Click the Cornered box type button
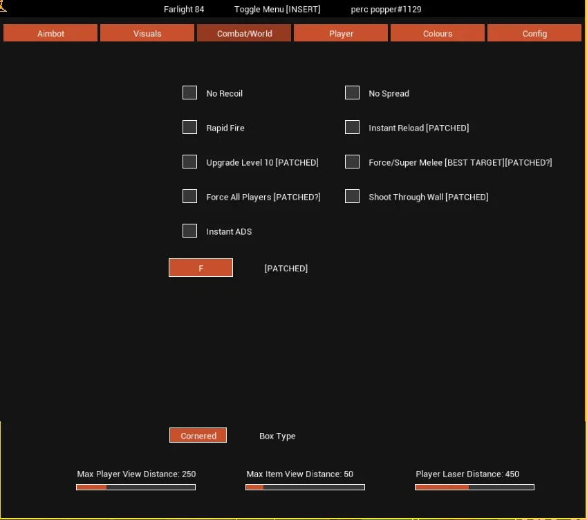587x520 pixels. 198,435
